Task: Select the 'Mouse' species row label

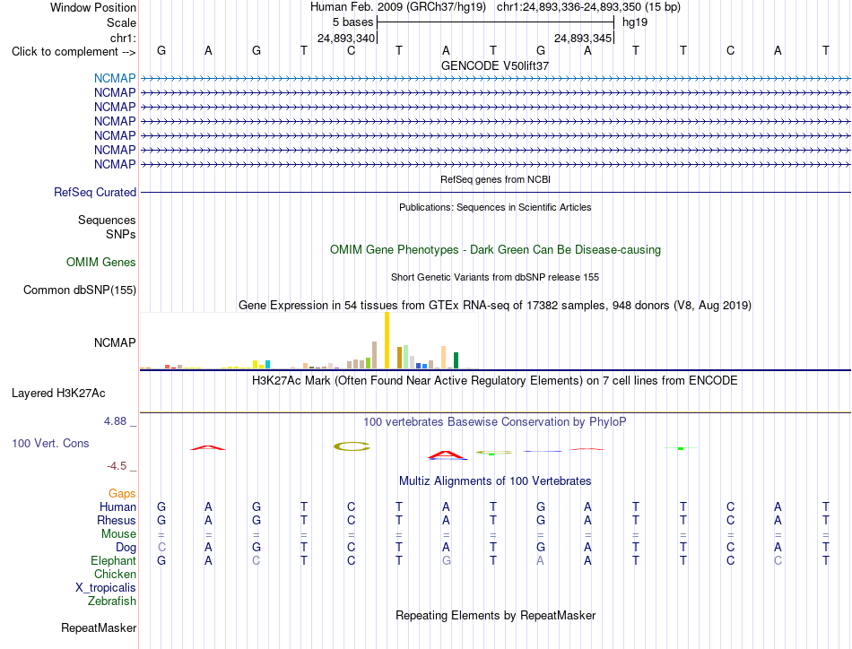Action: click(x=118, y=534)
